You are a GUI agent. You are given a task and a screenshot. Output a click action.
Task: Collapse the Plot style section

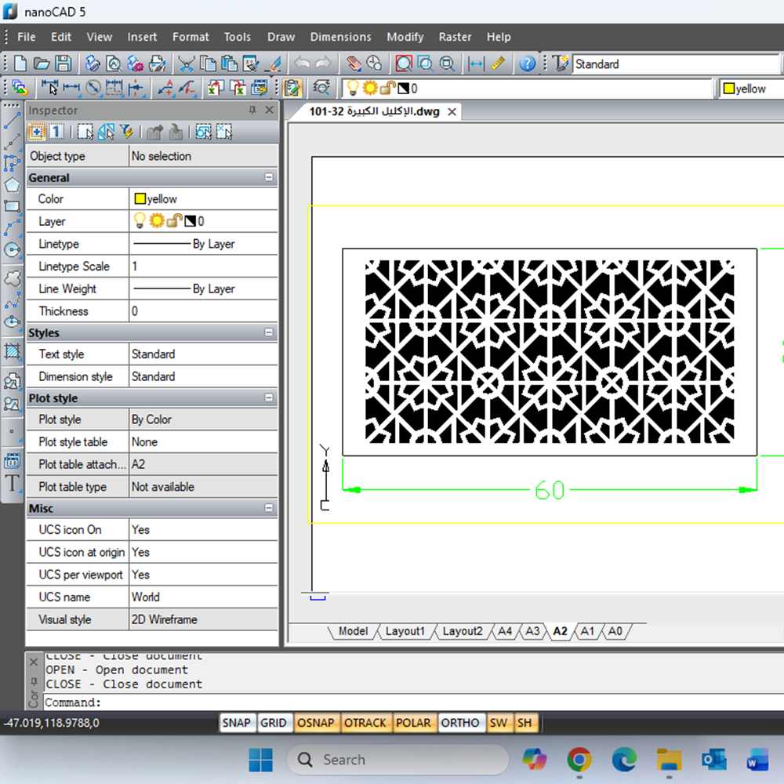[269, 398]
